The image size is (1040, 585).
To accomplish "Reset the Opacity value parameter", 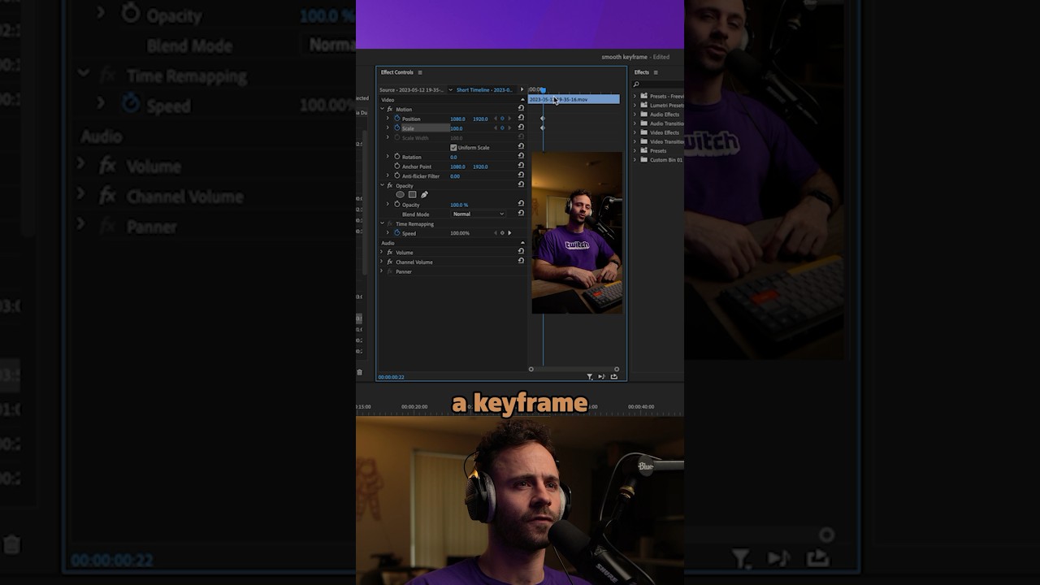I will pos(521,203).
